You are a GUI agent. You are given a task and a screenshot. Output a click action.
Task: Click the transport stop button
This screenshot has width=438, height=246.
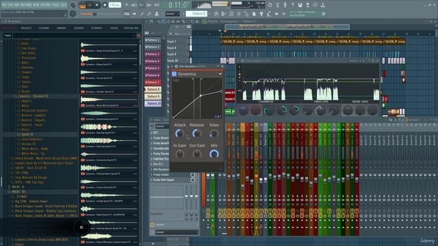coord(97,5)
